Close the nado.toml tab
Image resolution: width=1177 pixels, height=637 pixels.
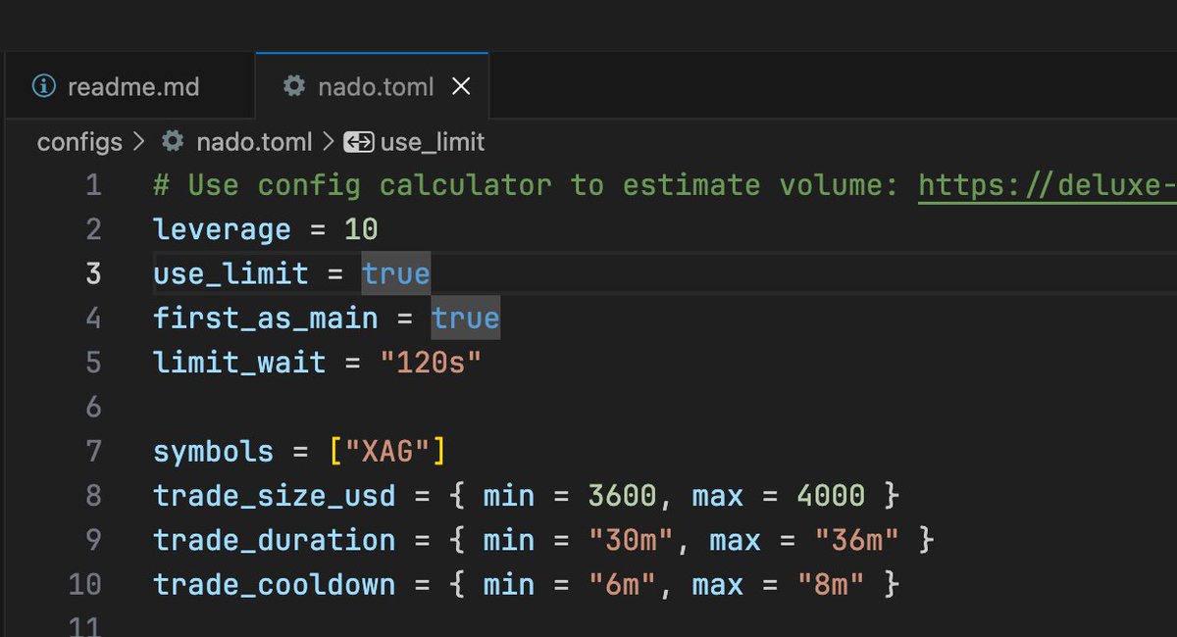(x=461, y=87)
